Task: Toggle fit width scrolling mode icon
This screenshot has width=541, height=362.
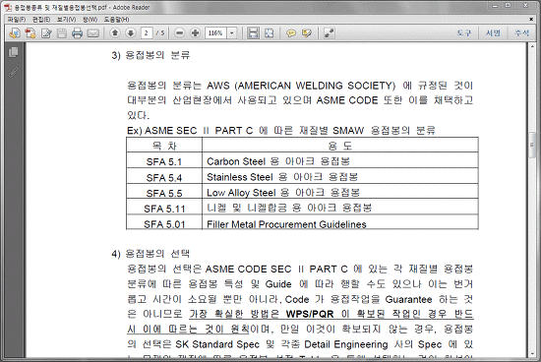Action: [253, 33]
